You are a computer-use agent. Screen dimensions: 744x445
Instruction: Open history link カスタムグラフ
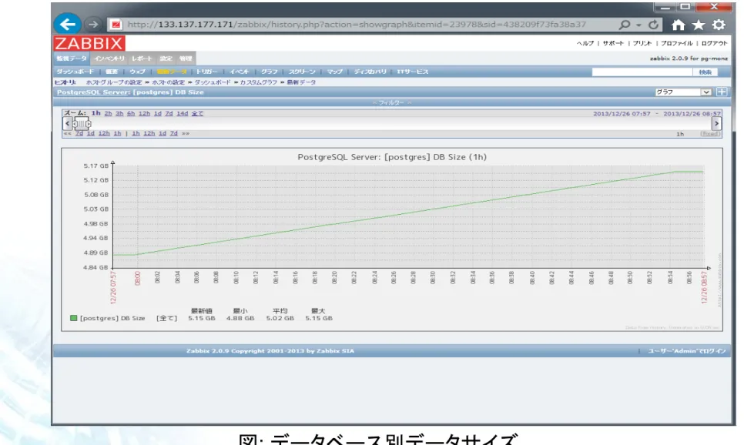(259, 82)
